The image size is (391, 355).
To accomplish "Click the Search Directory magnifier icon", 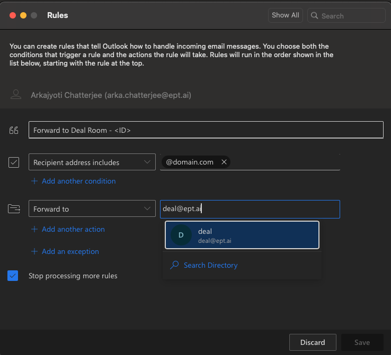I will [174, 265].
